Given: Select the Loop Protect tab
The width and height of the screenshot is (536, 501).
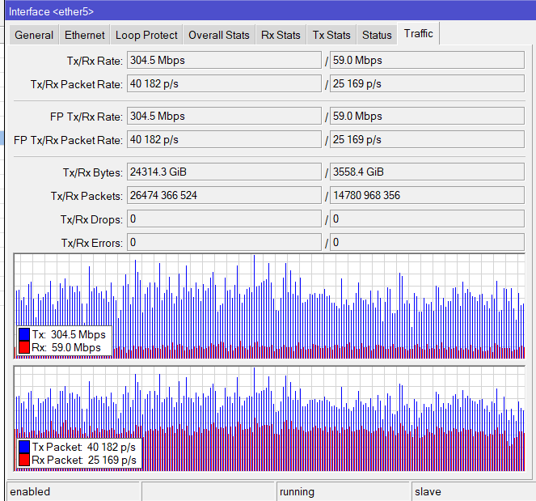Looking at the screenshot, I should click(x=146, y=35).
